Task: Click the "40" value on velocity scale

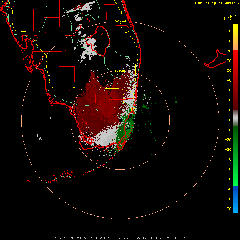Action: [x=229, y=81]
